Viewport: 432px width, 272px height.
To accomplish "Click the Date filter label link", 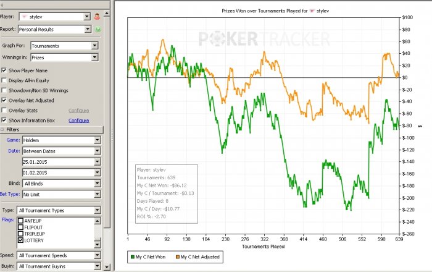I will pos(14,151).
